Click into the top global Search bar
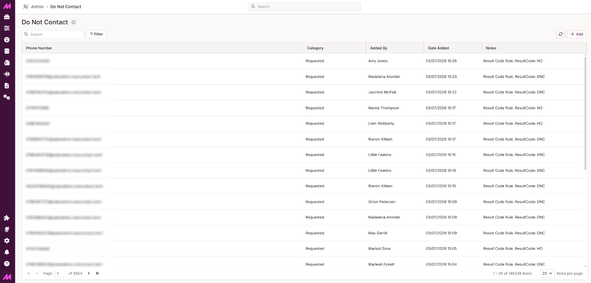Image resolution: width=591 pixels, height=283 pixels. point(304,7)
